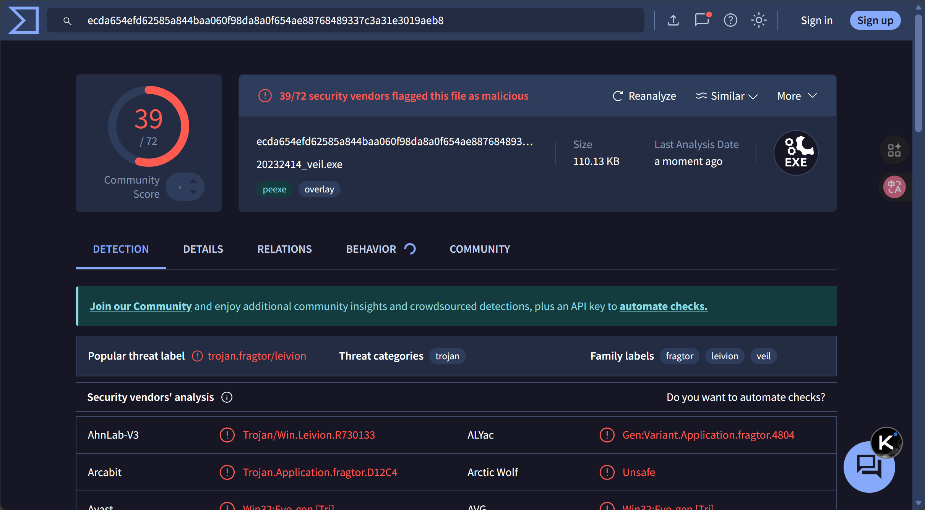
Task: Toggle light/dark theme sun icon
Action: pos(759,20)
